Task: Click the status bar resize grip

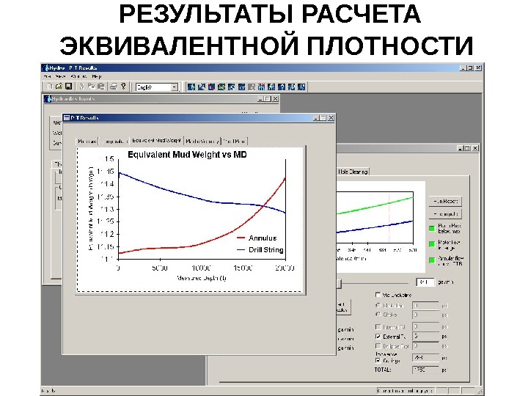Action: click(x=479, y=391)
